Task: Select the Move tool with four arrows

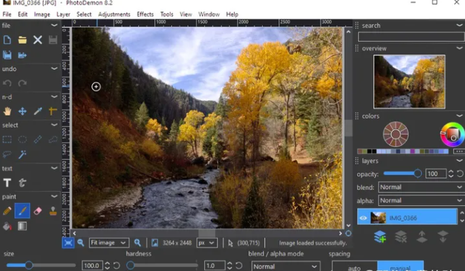Action: (x=22, y=111)
